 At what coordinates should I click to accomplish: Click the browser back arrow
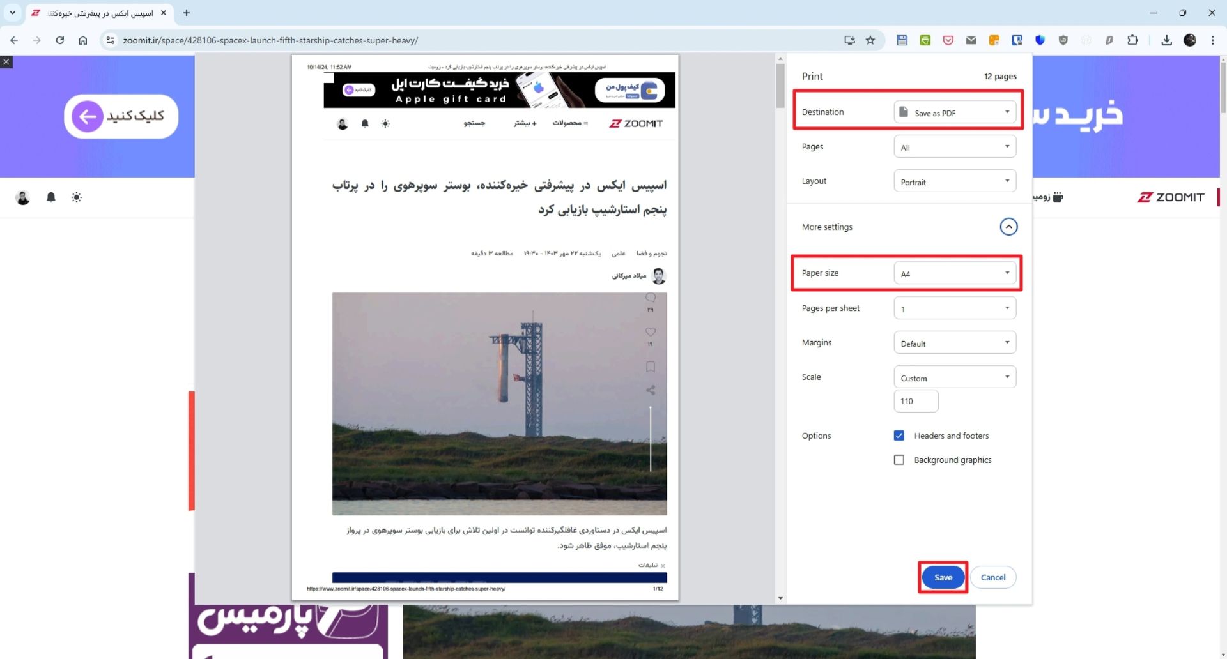tap(14, 40)
